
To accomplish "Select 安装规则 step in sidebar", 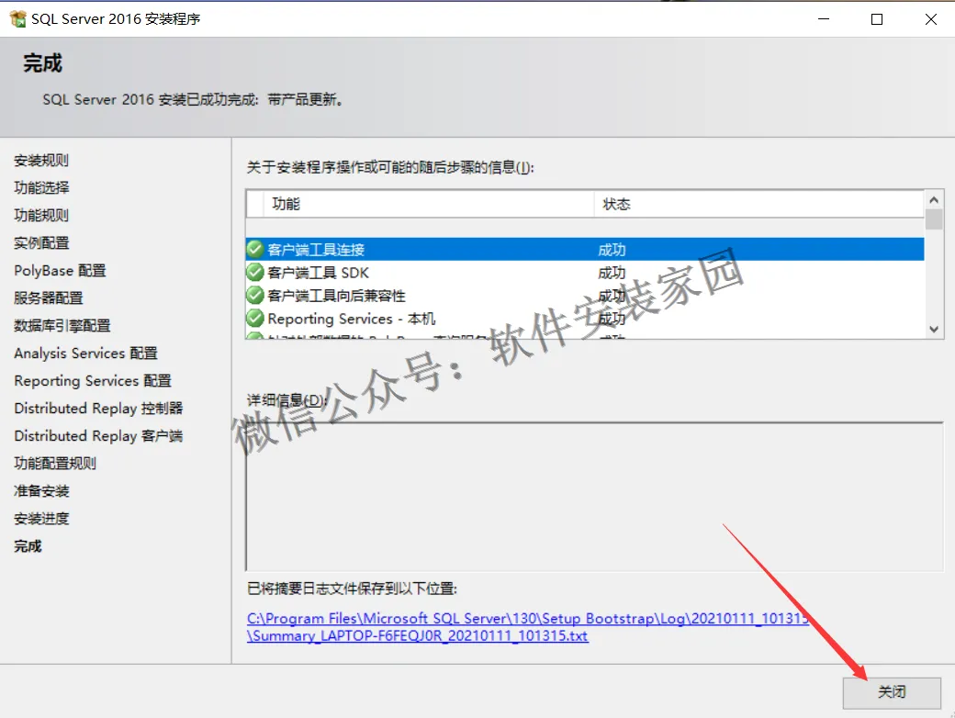I will (41, 160).
